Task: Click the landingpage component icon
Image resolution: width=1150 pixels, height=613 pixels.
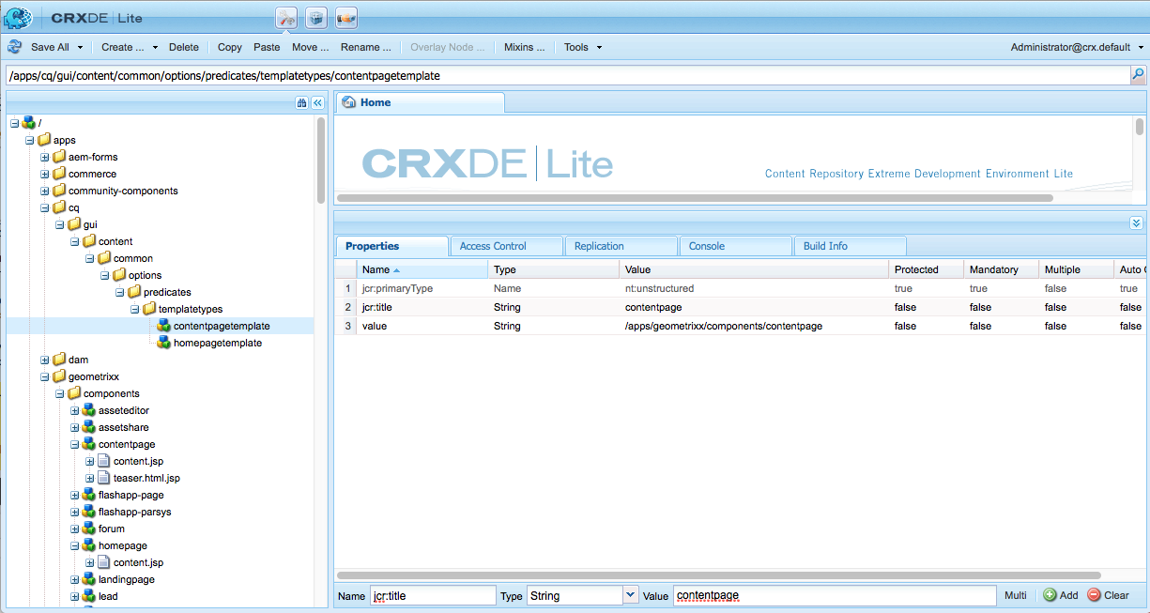Action: (x=89, y=579)
